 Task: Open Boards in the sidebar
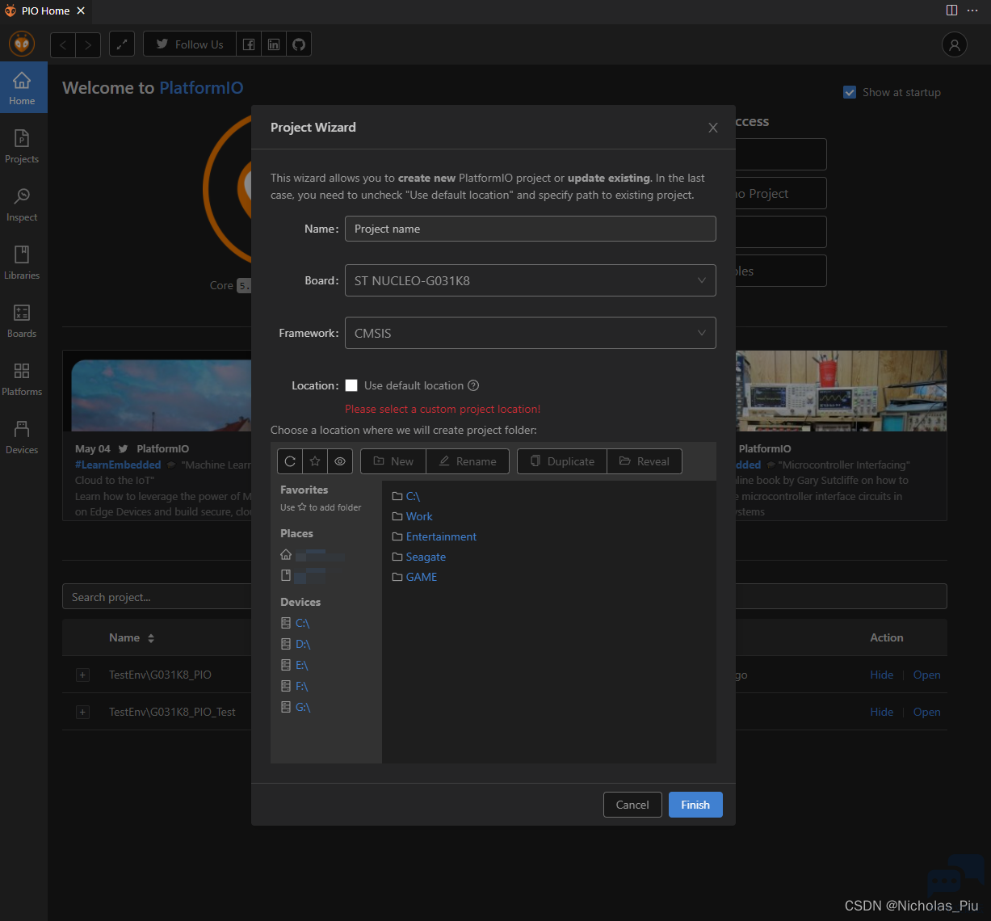pos(22,320)
